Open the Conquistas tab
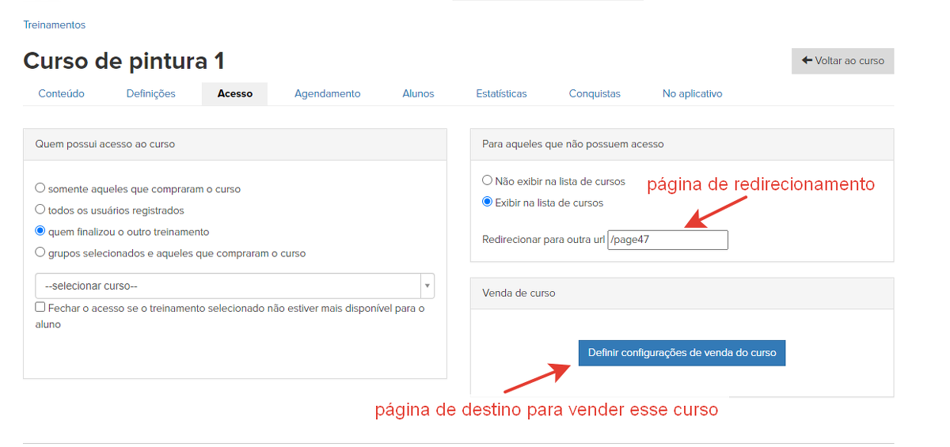The width and height of the screenshot is (950, 447). coord(594,93)
